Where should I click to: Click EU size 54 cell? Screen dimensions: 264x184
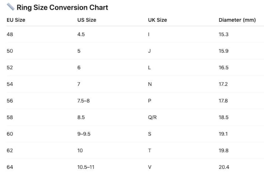[x=10, y=84]
